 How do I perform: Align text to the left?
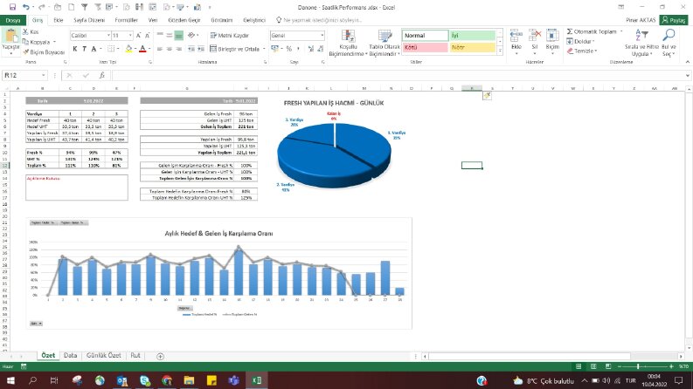click(160, 49)
